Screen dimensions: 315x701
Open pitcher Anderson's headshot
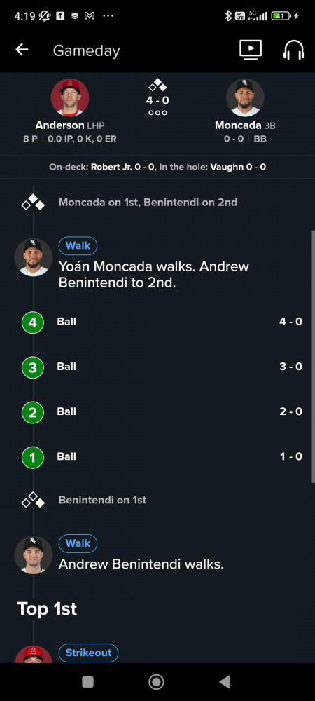(69, 97)
